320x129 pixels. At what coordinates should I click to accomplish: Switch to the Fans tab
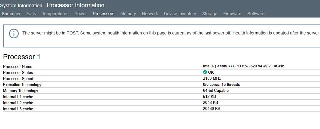coord(31,14)
